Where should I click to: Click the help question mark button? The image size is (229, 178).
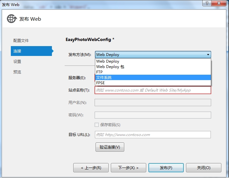click(x=207, y=3)
